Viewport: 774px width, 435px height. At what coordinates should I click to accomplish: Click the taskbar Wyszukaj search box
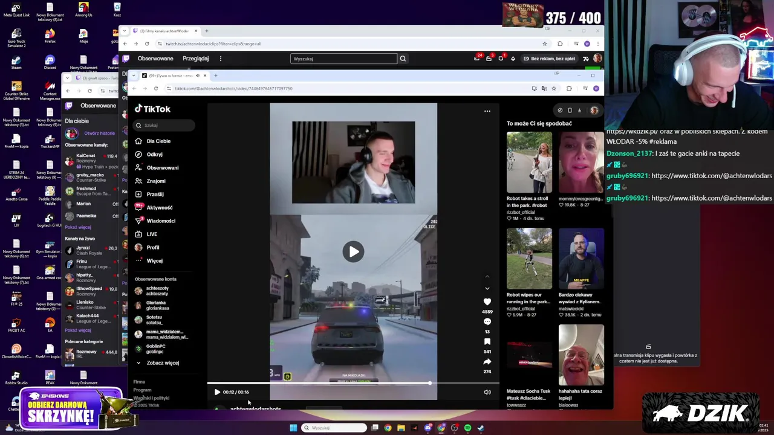pyautogui.click(x=334, y=428)
